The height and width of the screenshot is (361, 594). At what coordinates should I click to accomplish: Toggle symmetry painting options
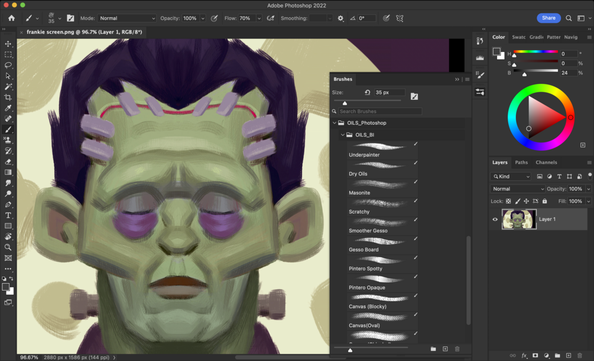400,18
